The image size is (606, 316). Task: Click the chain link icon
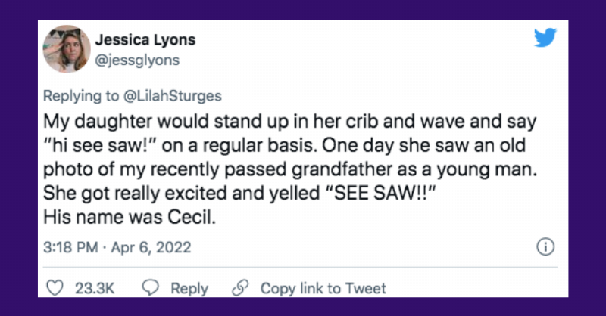coord(240,288)
